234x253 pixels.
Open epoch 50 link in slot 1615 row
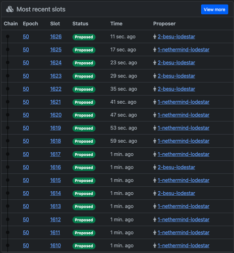click(x=26, y=180)
